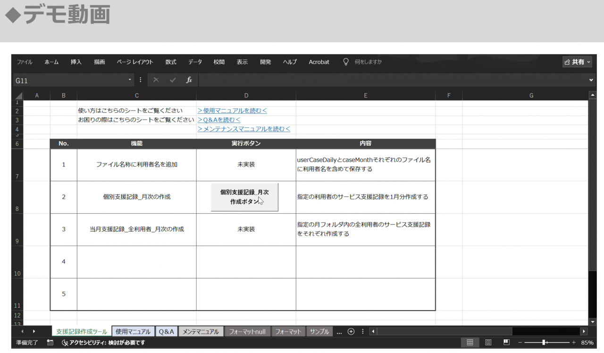Screen dimensions: 604x353
Task: Click previous sheet tab arrow
Action: click(x=22, y=332)
